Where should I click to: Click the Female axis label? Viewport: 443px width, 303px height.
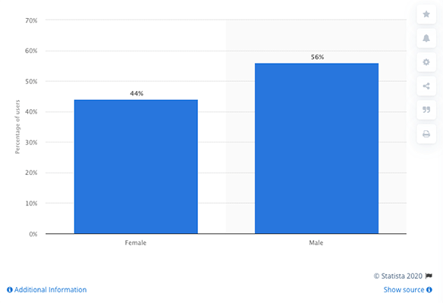click(x=136, y=242)
